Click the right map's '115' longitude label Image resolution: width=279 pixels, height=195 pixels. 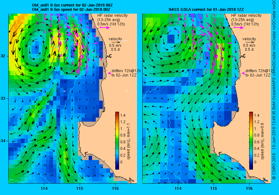pyautogui.click(x=214, y=188)
